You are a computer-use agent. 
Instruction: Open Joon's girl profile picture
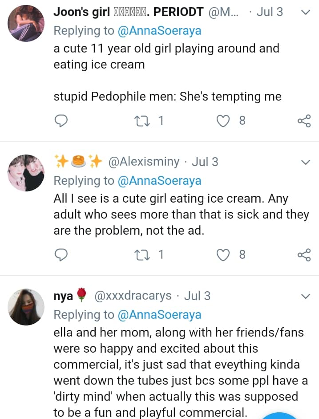point(27,23)
